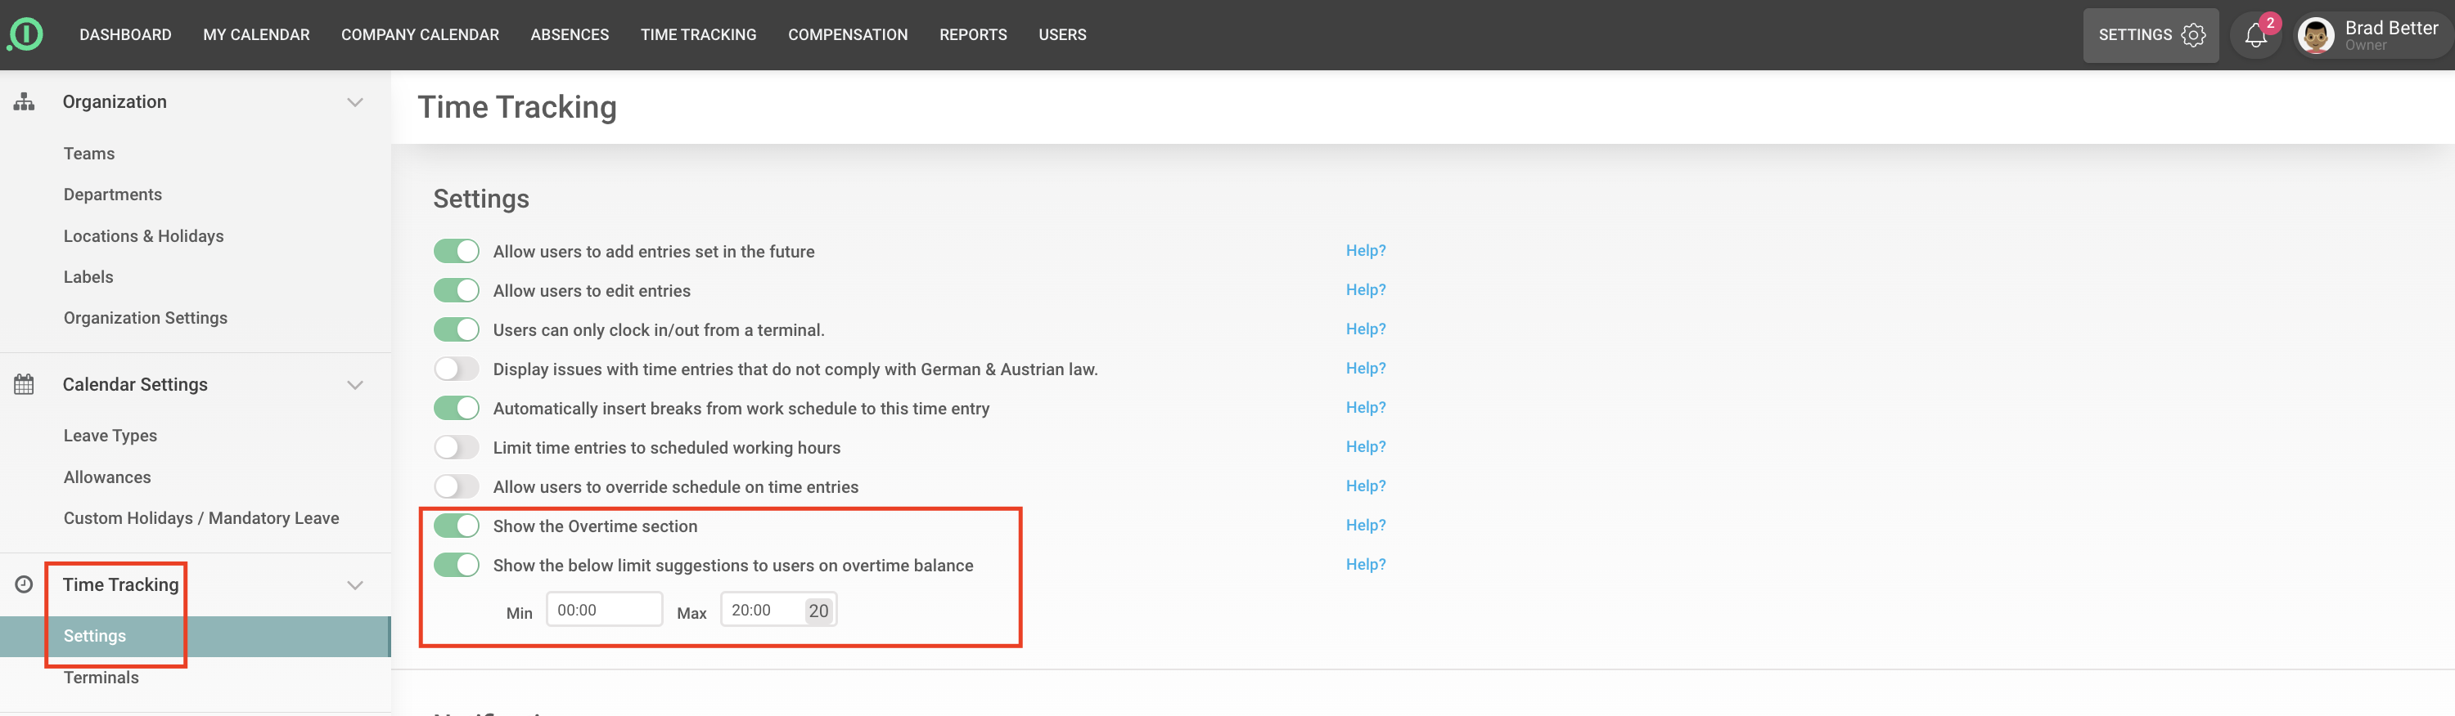Disable adding entries set in the future

457,252
